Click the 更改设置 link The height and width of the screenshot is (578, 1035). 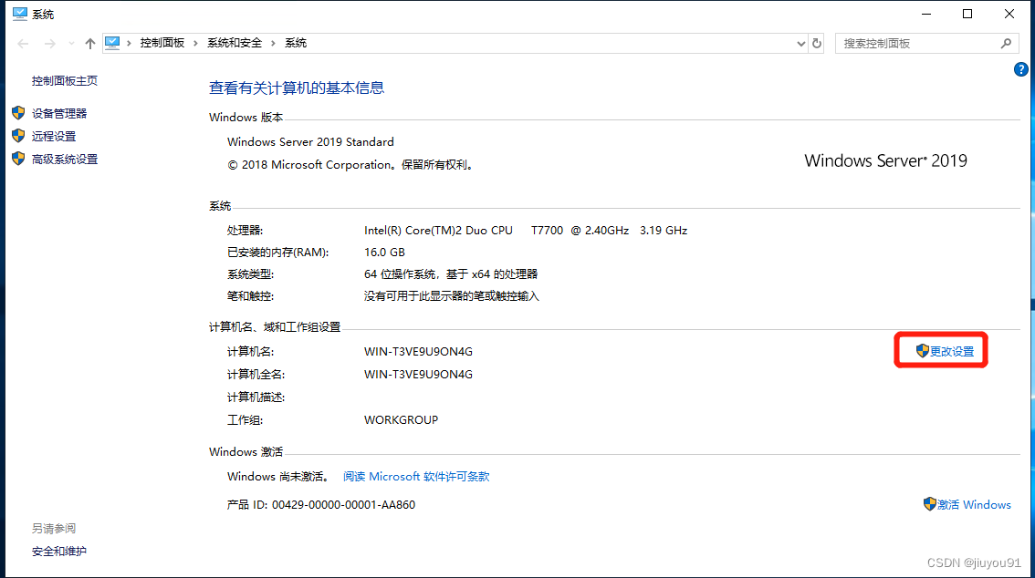(x=951, y=351)
